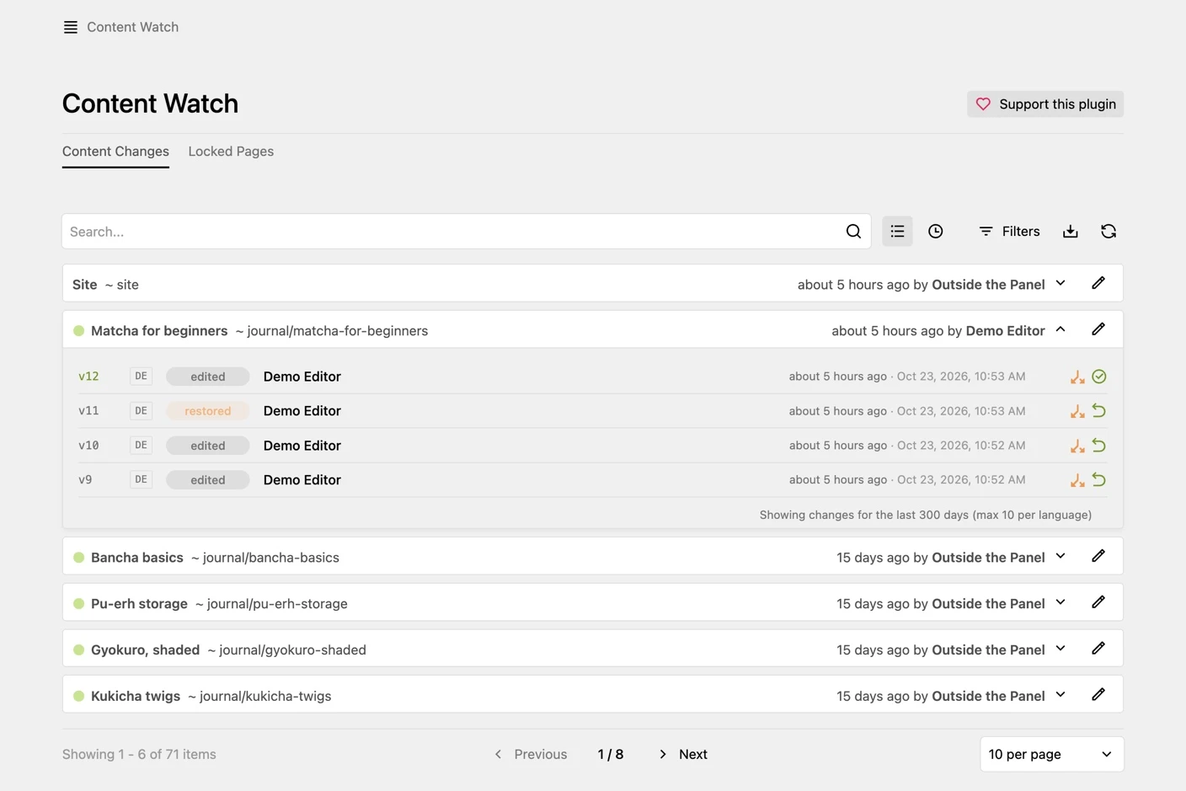Screen dimensions: 1186x791
Task: Edit Gyokuro, shaded pencil icon
Action: click(1098, 649)
